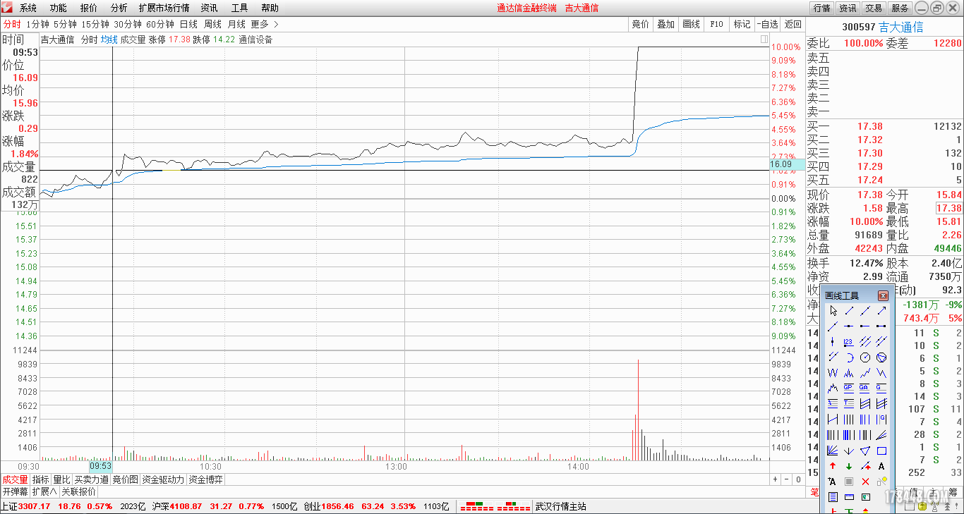
Task: Switch to 5分钟 chart period
Action: [65, 24]
